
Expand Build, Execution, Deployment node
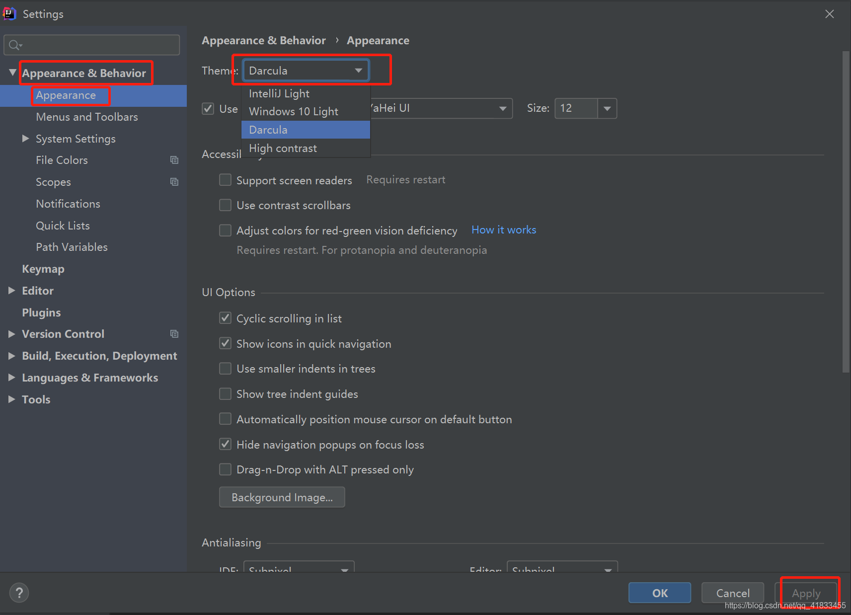pyautogui.click(x=12, y=356)
